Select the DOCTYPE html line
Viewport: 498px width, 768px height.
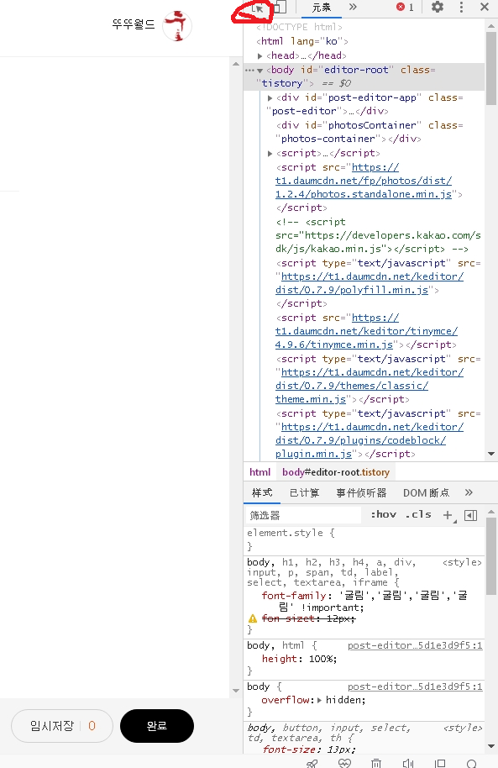pyautogui.click(x=299, y=27)
